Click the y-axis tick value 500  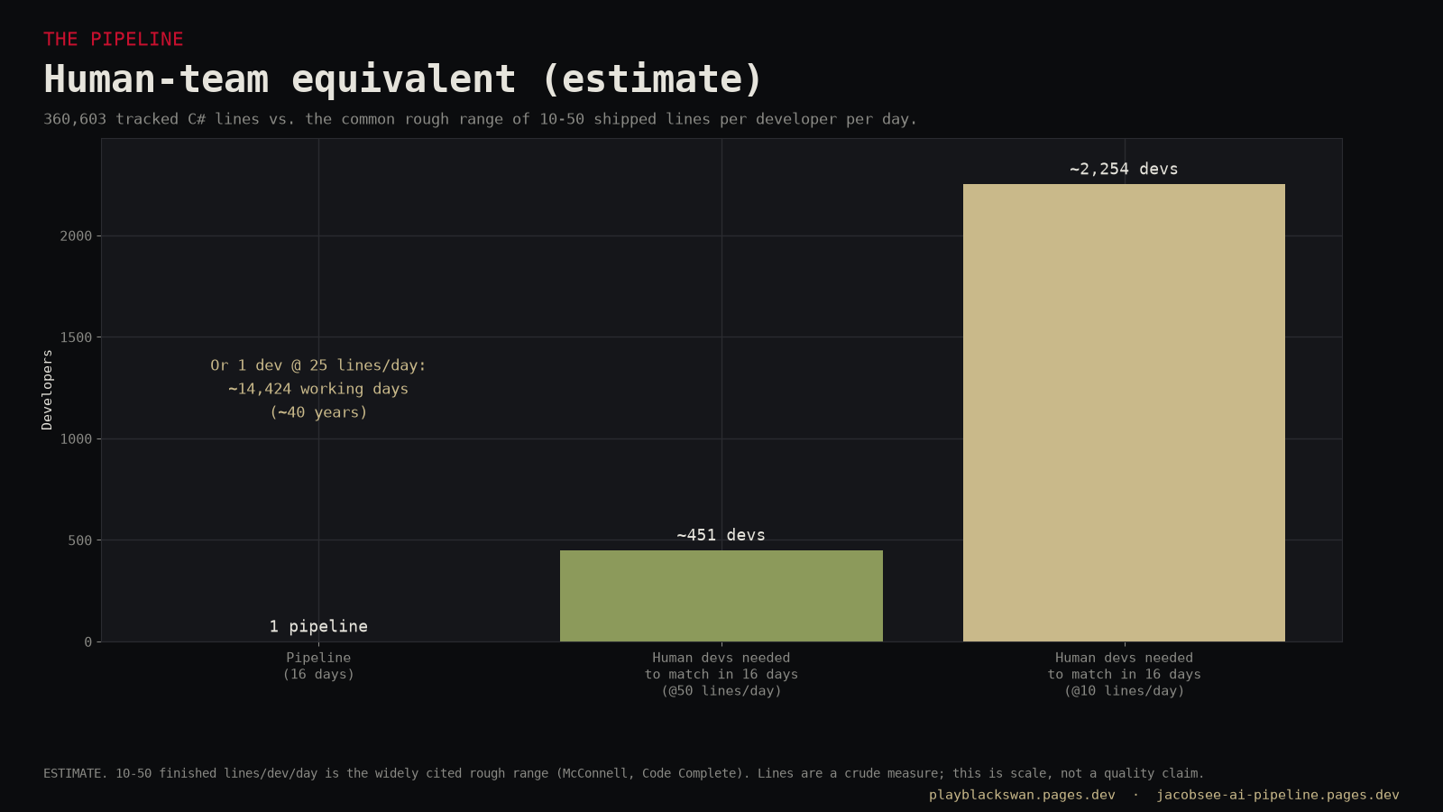[x=80, y=540]
